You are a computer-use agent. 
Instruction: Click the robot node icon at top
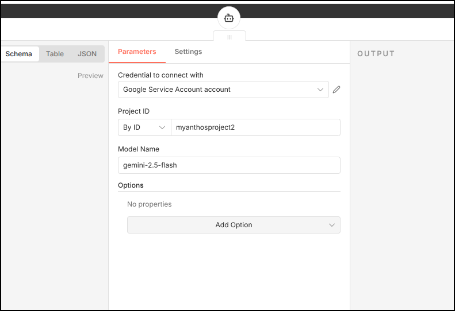tap(229, 18)
